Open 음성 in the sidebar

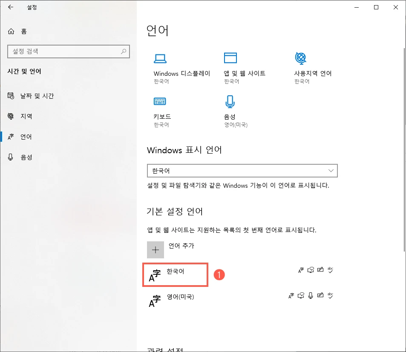tap(68, 157)
